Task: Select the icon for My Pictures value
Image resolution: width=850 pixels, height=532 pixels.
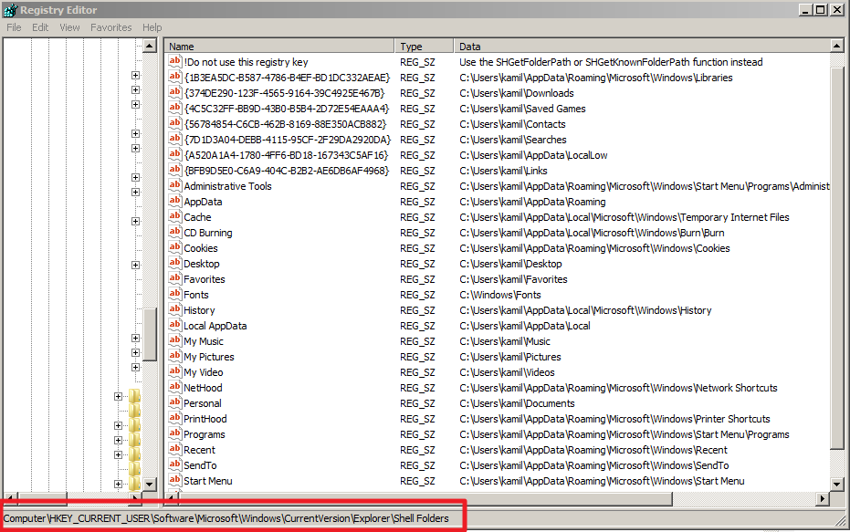Action: (175, 357)
